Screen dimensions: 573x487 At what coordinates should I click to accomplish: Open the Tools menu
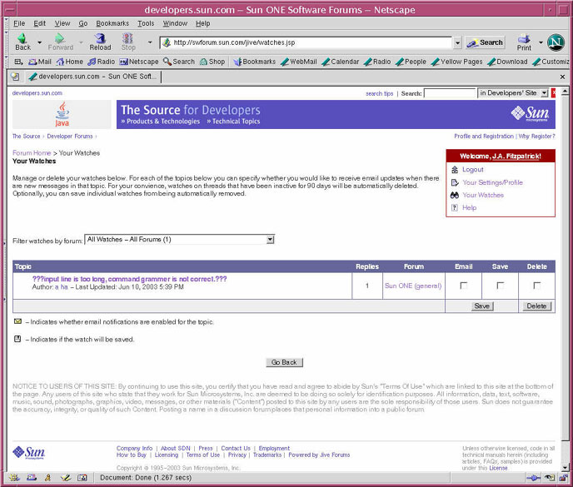point(146,23)
